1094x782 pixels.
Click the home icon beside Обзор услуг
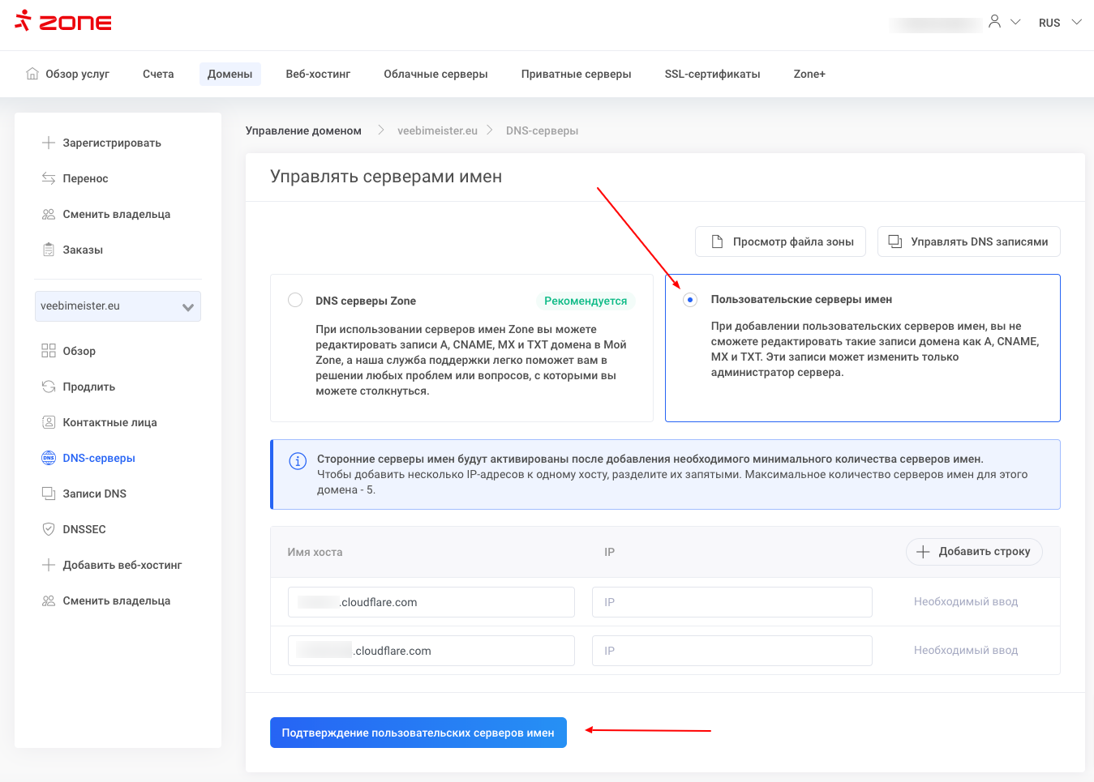[x=32, y=74]
